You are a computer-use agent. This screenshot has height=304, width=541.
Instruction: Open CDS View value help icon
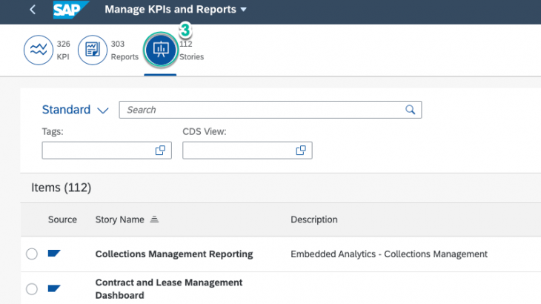point(300,151)
